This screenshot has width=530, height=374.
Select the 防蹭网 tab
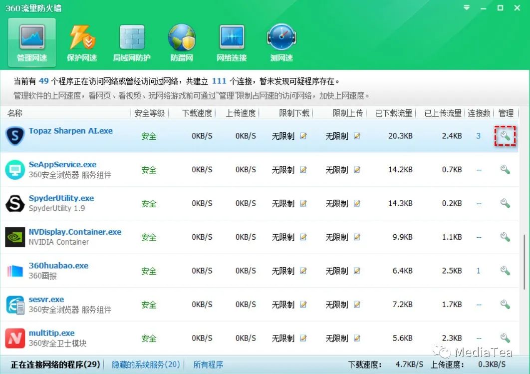182,42
